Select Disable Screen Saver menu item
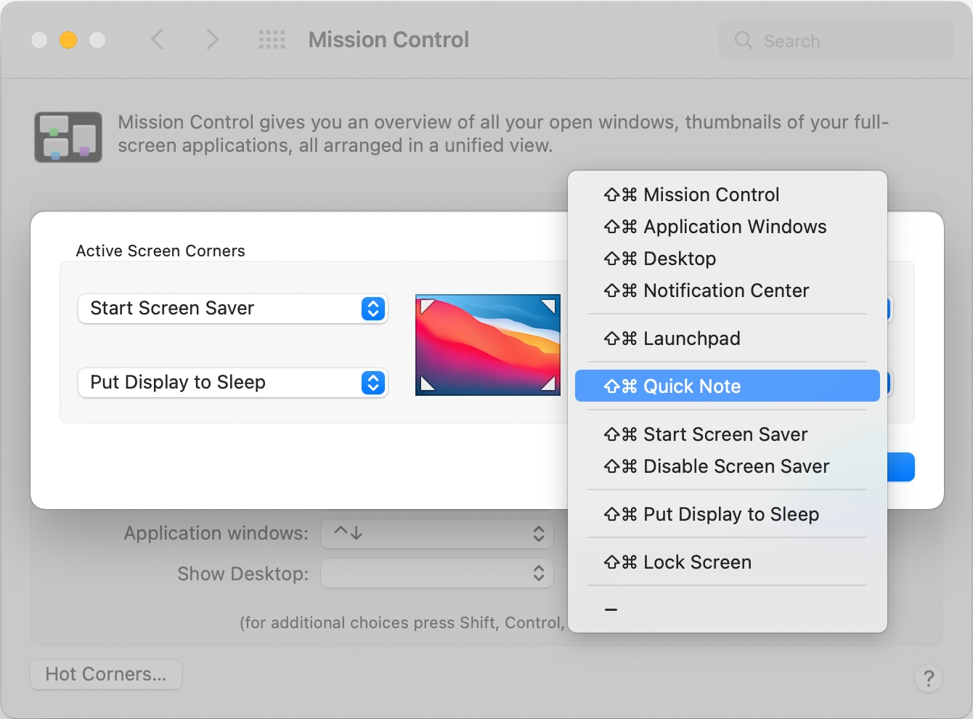Viewport: 973px width, 719px height. [x=728, y=466]
